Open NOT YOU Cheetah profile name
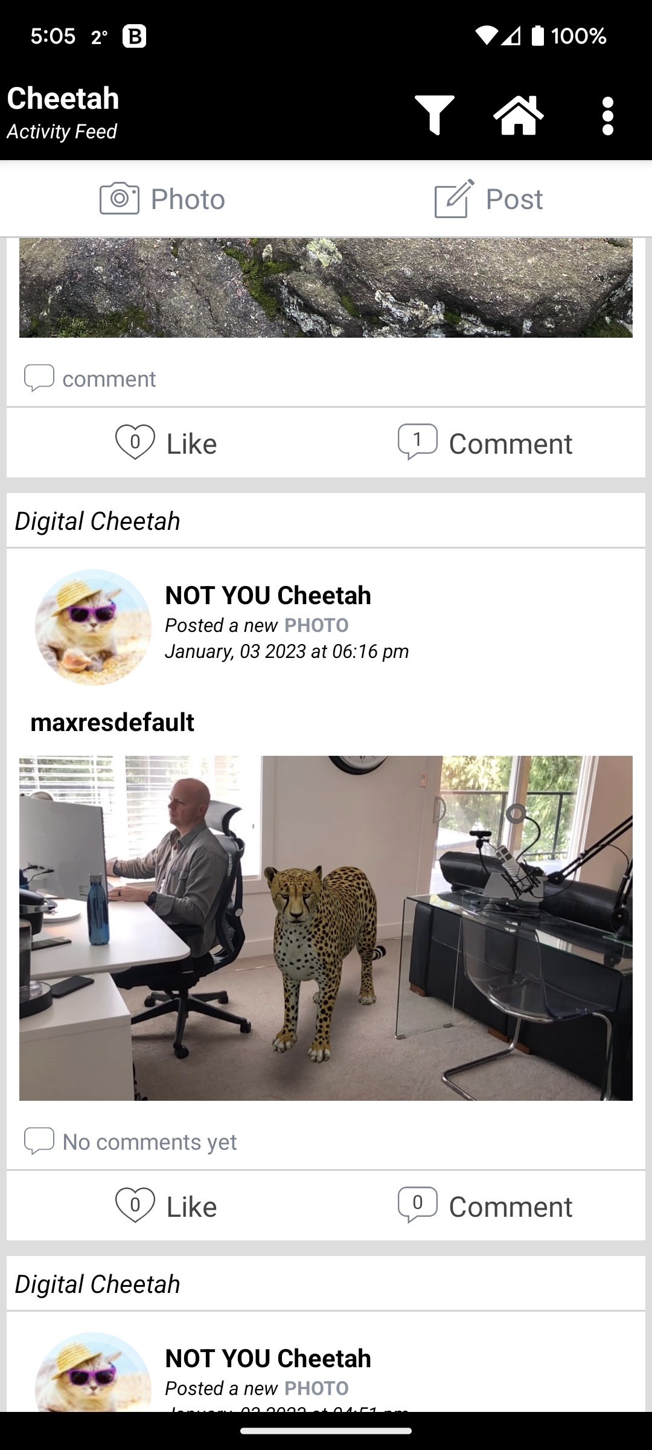652x1450 pixels. tap(268, 595)
